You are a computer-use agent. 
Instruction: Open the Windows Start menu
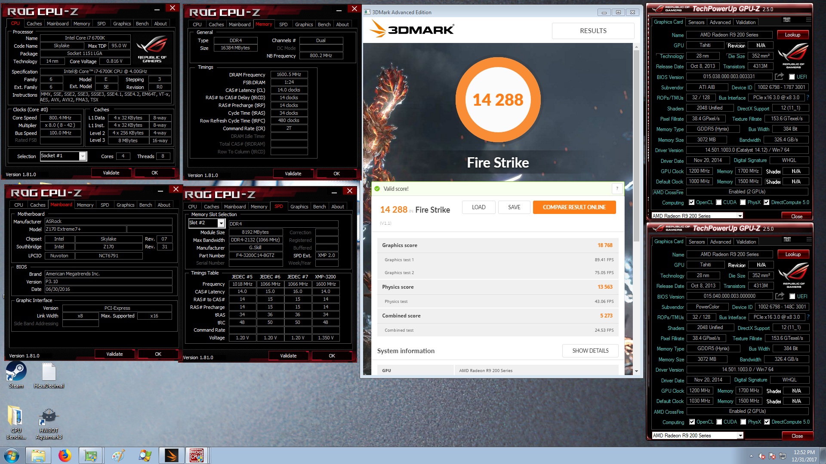coord(12,455)
